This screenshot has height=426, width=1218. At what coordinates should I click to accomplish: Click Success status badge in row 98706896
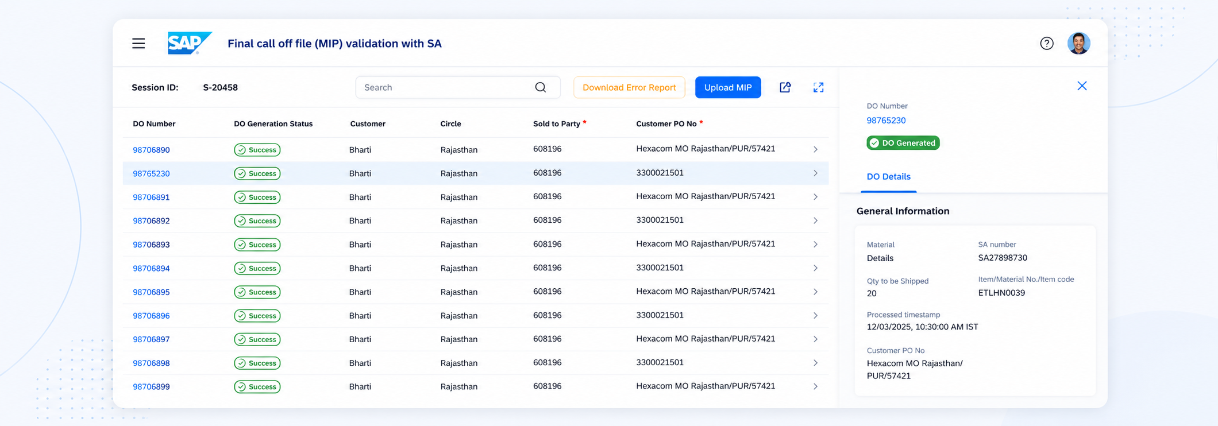(x=257, y=316)
